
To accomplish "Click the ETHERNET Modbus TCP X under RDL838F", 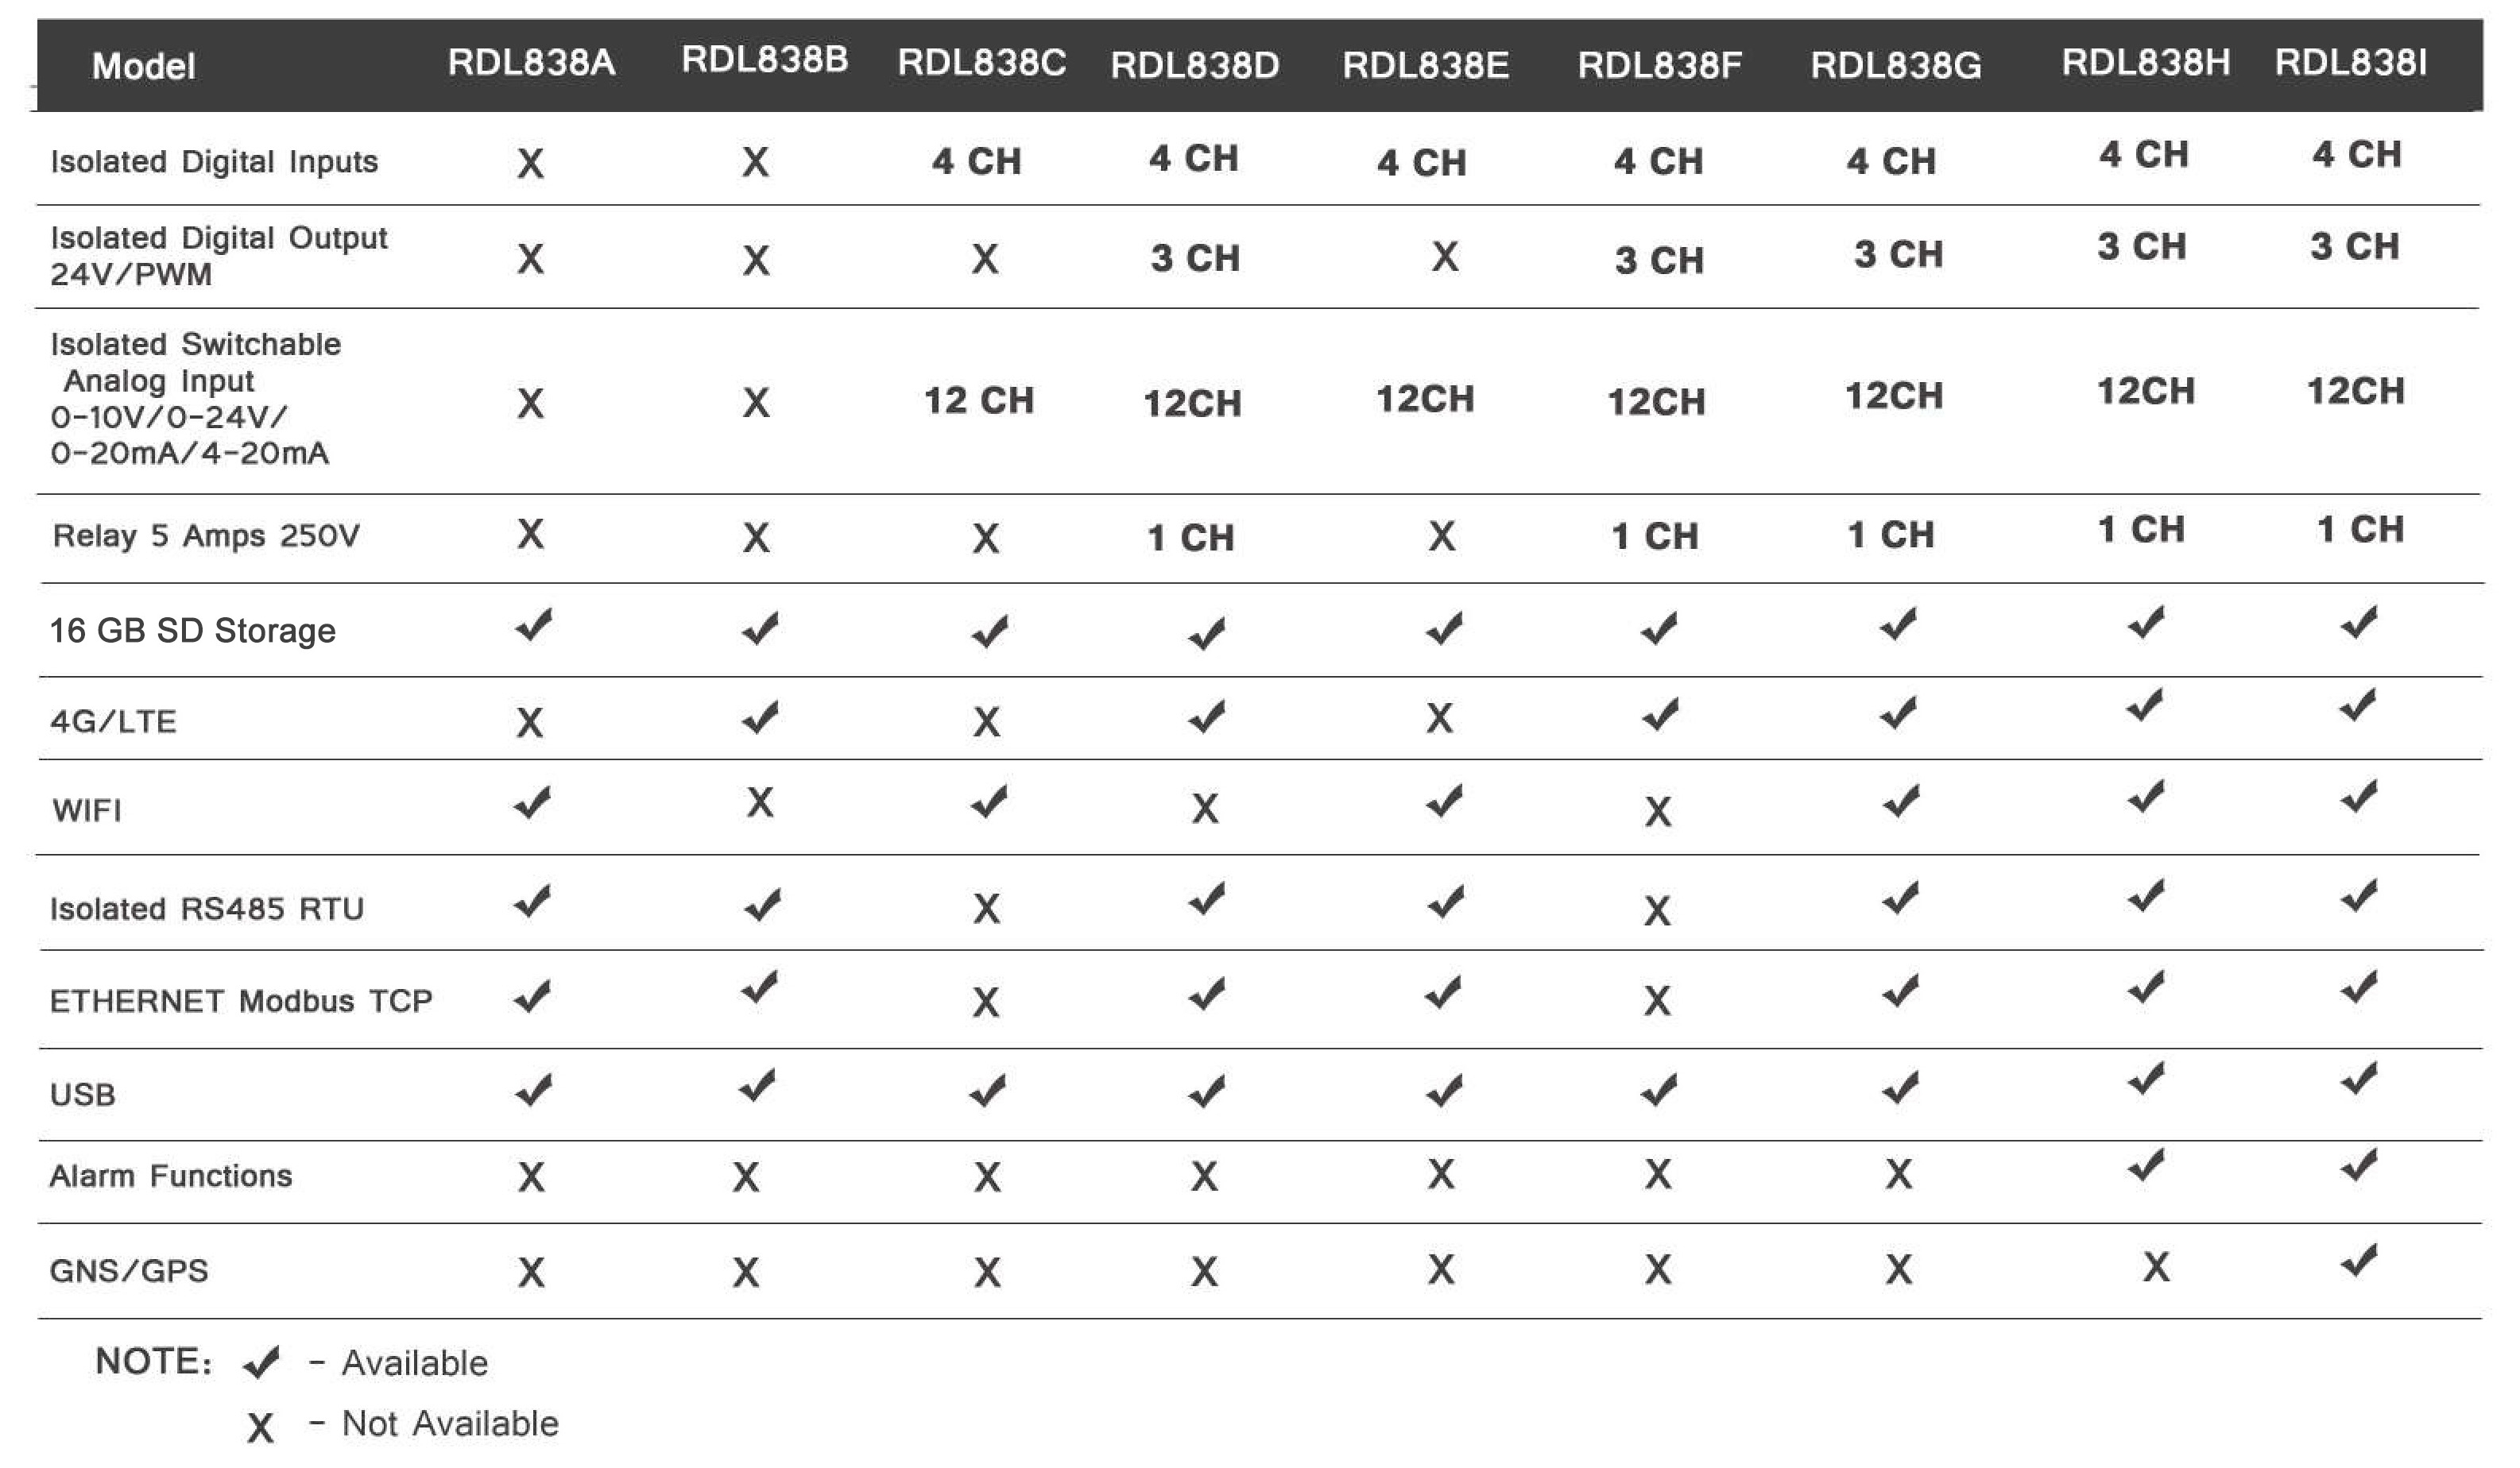I will coord(1657,1000).
